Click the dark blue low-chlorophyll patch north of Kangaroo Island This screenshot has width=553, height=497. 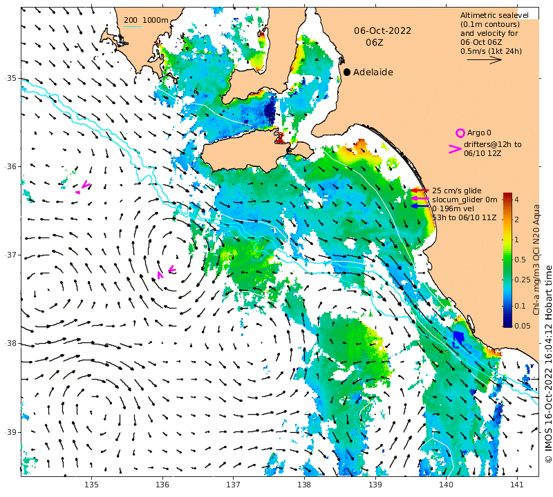270,111
